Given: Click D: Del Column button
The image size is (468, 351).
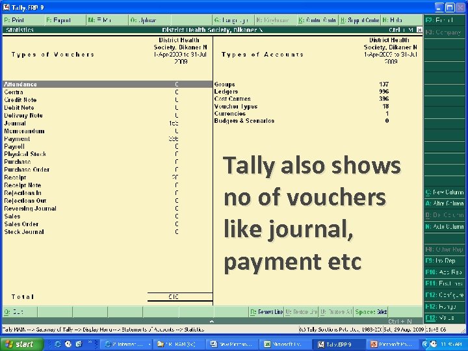Looking at the screenshot, I should (x=445, y=215).
